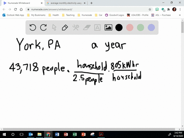
Task: Select the text box tool
Action: point(97,28)
